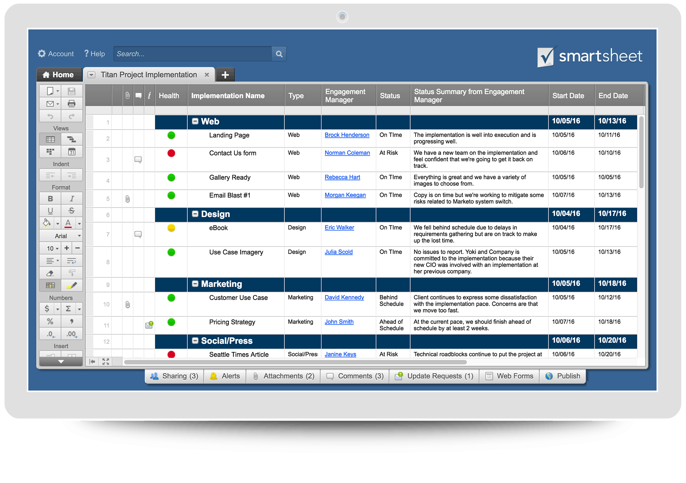
Task: Click the Redo arrow icon
Action: [71, 116]
